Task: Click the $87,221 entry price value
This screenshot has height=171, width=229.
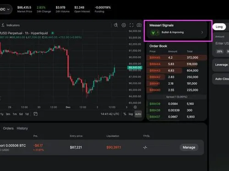Action: (x=76, y=147)
